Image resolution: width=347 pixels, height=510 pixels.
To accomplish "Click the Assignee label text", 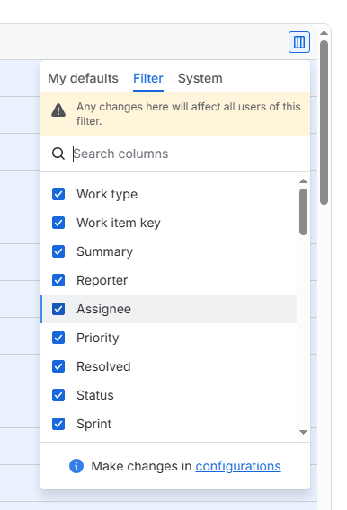I will [104, 309].
